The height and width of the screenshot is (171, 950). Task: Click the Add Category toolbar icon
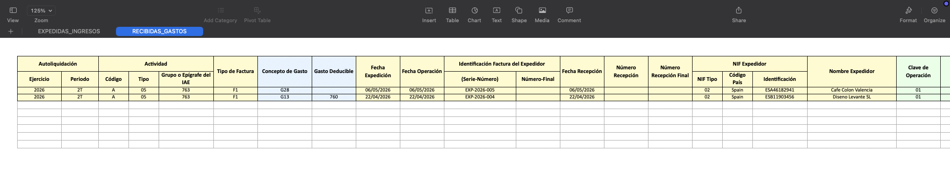point(220,10)
